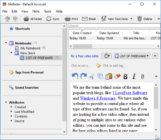
Task: Sync the account with Sync button
Action: [x=53, y=19]
